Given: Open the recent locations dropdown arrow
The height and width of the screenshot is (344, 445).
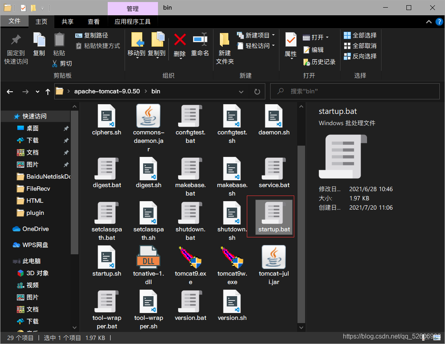Looking at the screenshot, I should [37, 91].
